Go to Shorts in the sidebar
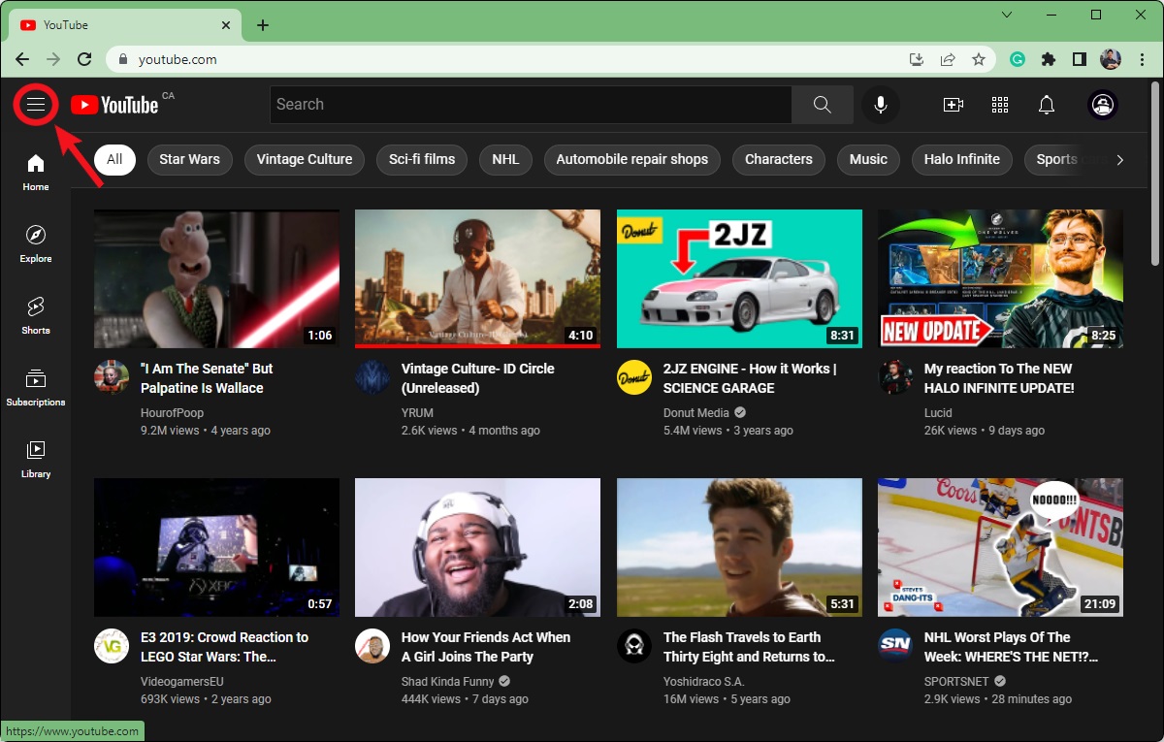1164x742 pixels. (x=36, y=315)
